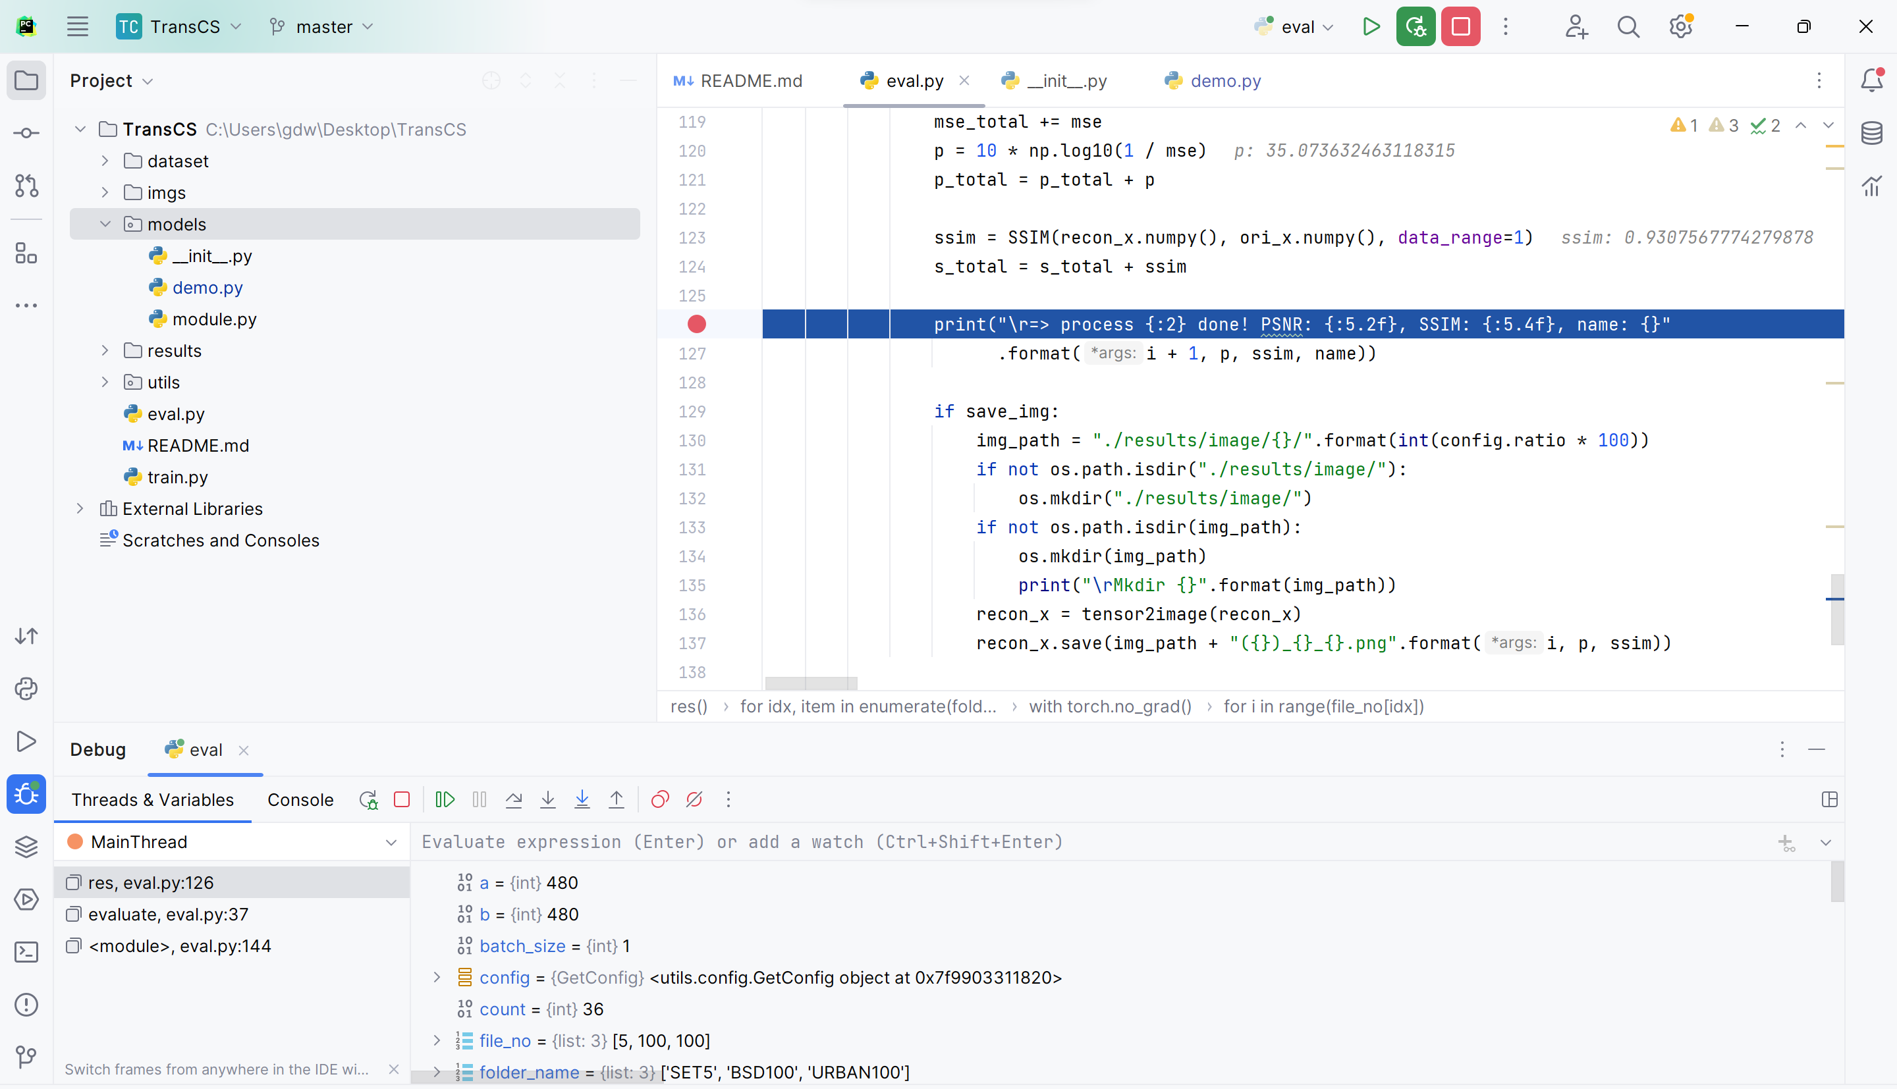Open IDE settings gear
Image resolution: width=1897 pixels, height=1089 pixels.
tap(1681, 27)
